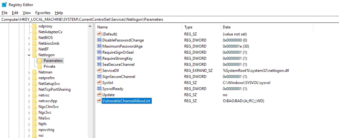
Task: Expand the netprofm tree node
Action: (29, 78)
